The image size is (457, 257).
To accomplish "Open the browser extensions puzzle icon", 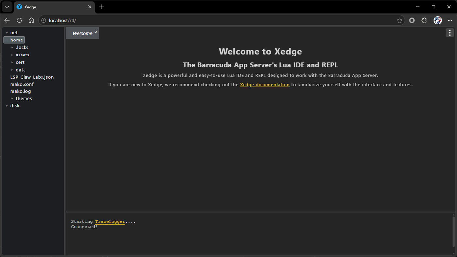I will (x=424, y=20).
